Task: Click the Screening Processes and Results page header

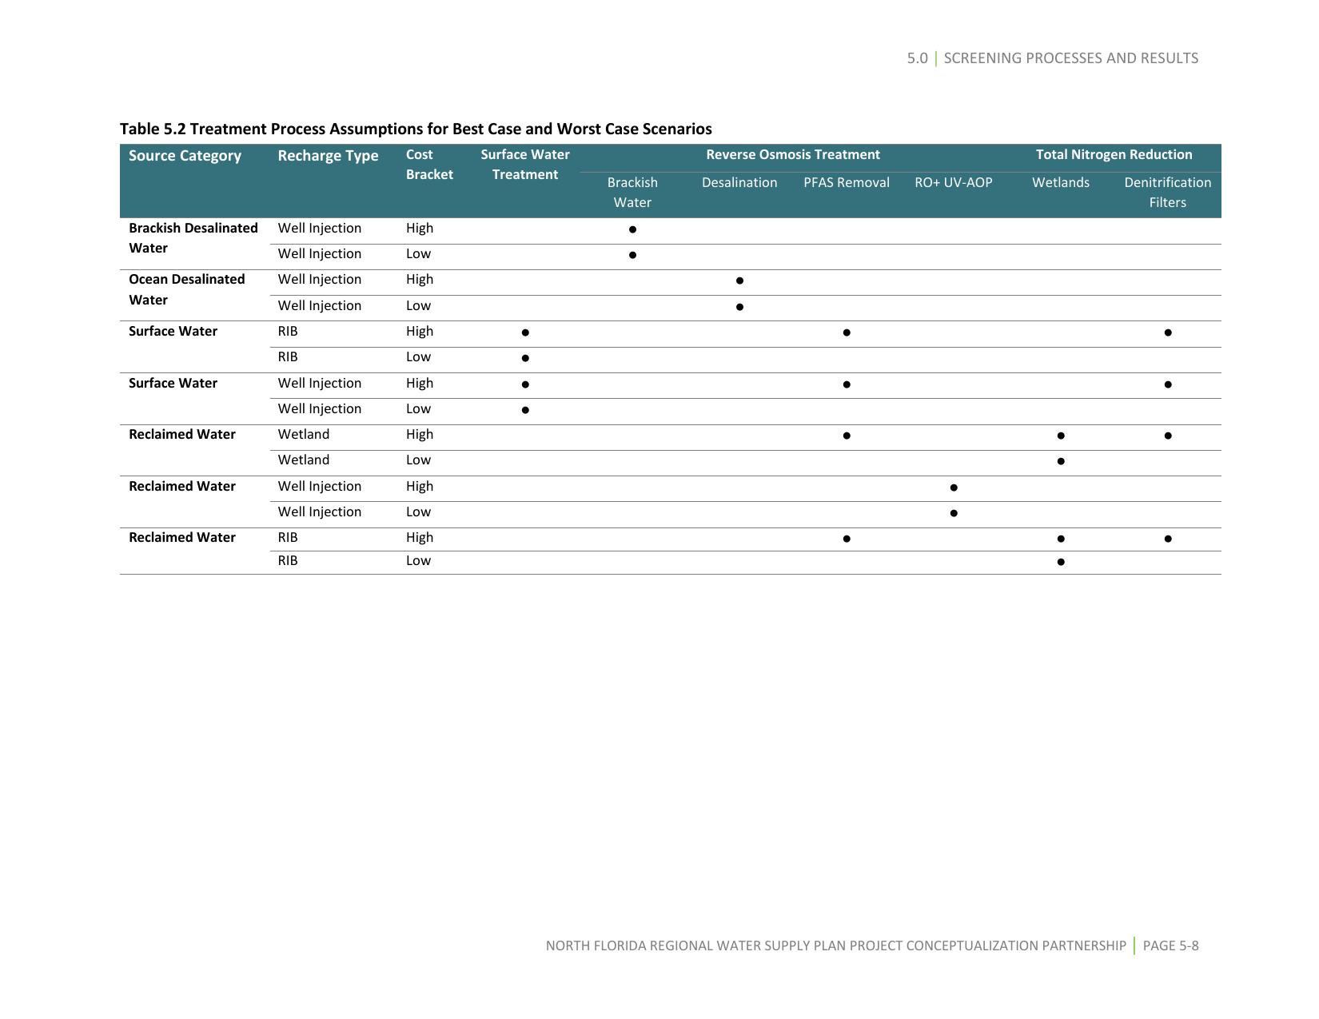Action: click(1052, 57)
